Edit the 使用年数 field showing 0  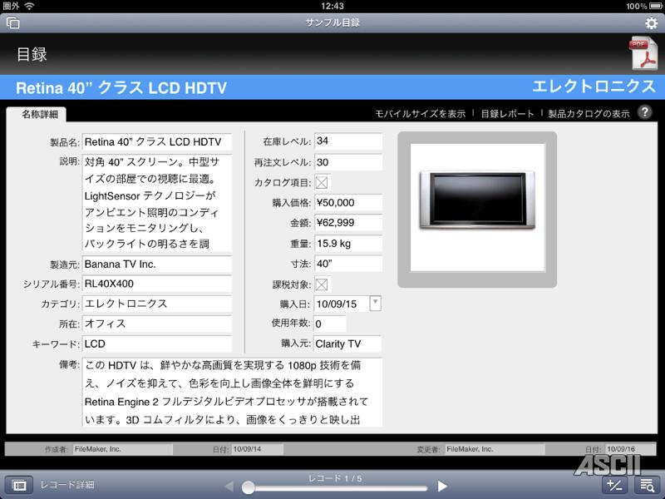coord(330,324)
